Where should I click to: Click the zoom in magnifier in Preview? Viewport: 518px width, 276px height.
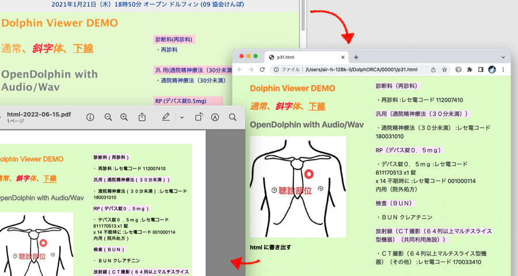124,117
